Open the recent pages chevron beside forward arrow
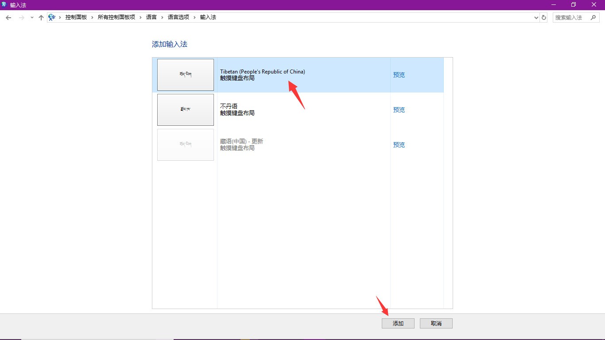This screenshot has width=605, height=340. [x=31, y=17]
